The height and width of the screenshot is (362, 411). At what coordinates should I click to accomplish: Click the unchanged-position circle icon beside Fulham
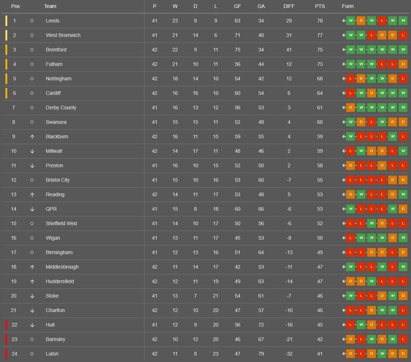point(32,64)
